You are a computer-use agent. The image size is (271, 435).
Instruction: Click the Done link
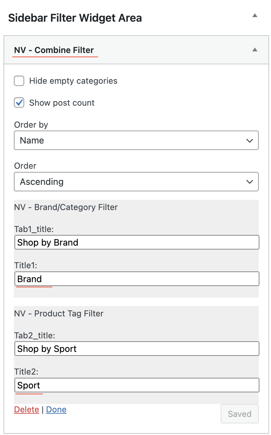(x=56, y=409)
